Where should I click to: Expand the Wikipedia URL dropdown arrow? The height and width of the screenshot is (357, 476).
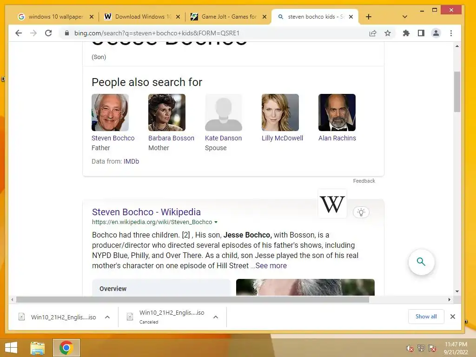coord(216,222)
